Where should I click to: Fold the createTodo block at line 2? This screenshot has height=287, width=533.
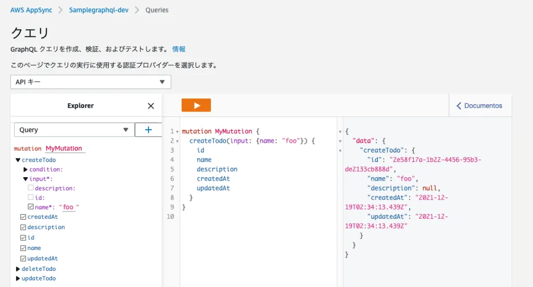click(177, 141)
